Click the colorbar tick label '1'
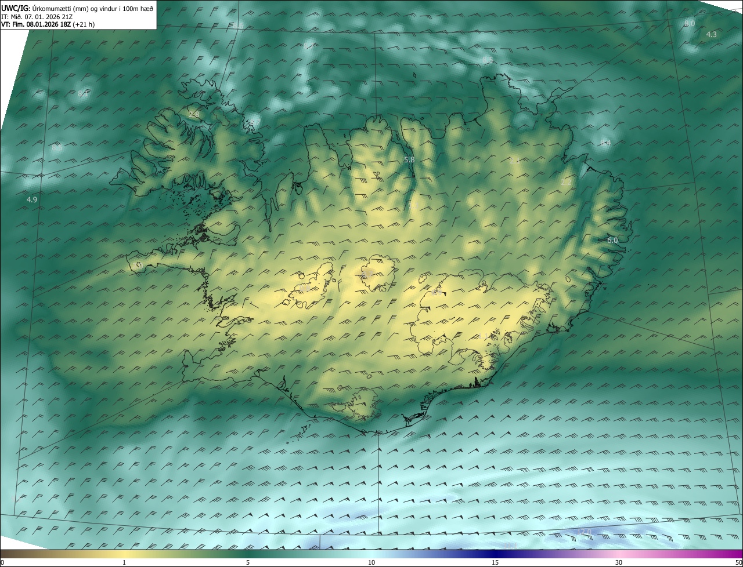 click(124, 562)
